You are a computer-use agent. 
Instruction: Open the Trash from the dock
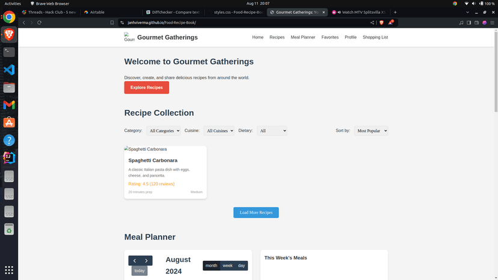pyautogui.click(x=9, y=229)
